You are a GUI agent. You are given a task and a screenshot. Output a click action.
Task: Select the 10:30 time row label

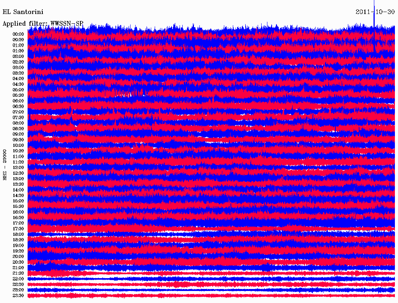(18, 151)
